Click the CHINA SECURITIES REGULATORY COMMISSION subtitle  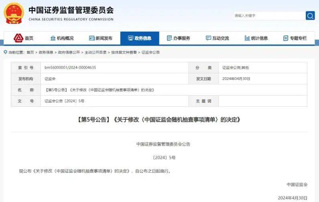[71, 19]
